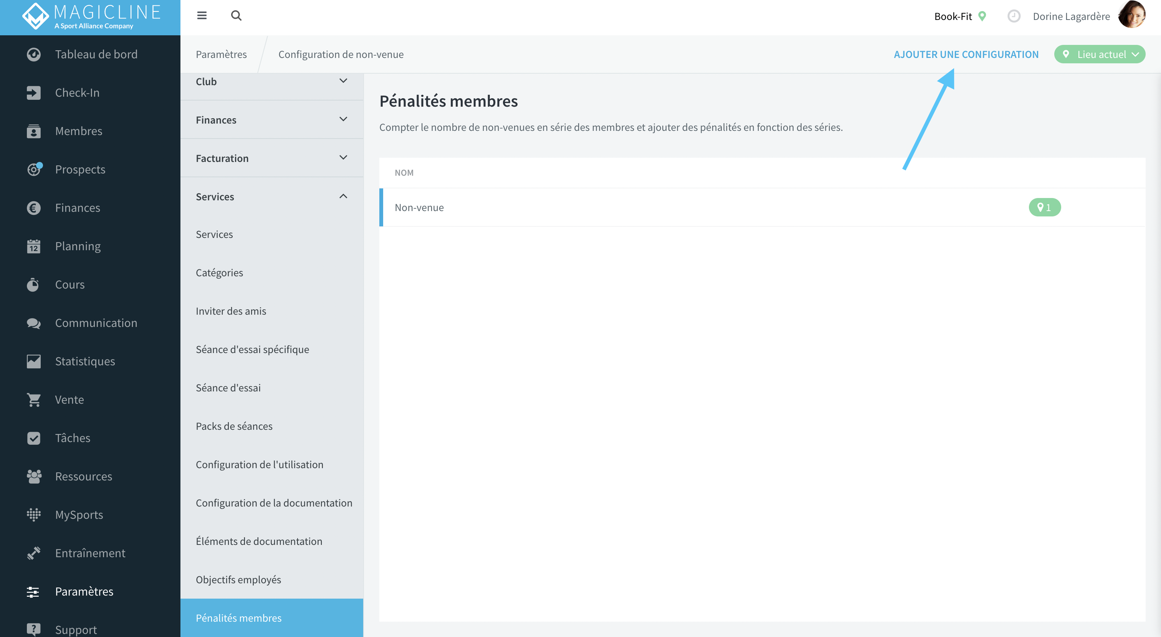Open the hamburger menu icon
The width and height of the screenshot is (1161, 637).
click(x=202, y=16)
